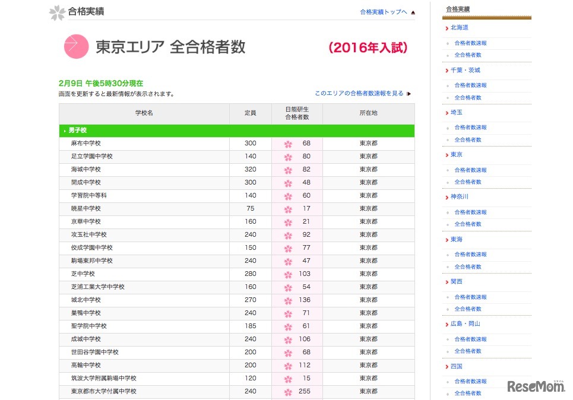
Task: Select 合格者数速報 under 広島・岡山
Action: tap(470, 339)
